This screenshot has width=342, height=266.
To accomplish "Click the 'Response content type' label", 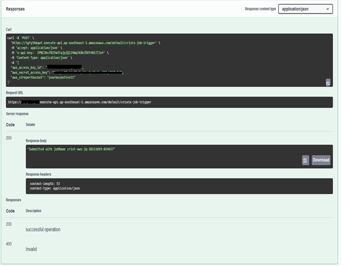I will click(260, 9).
